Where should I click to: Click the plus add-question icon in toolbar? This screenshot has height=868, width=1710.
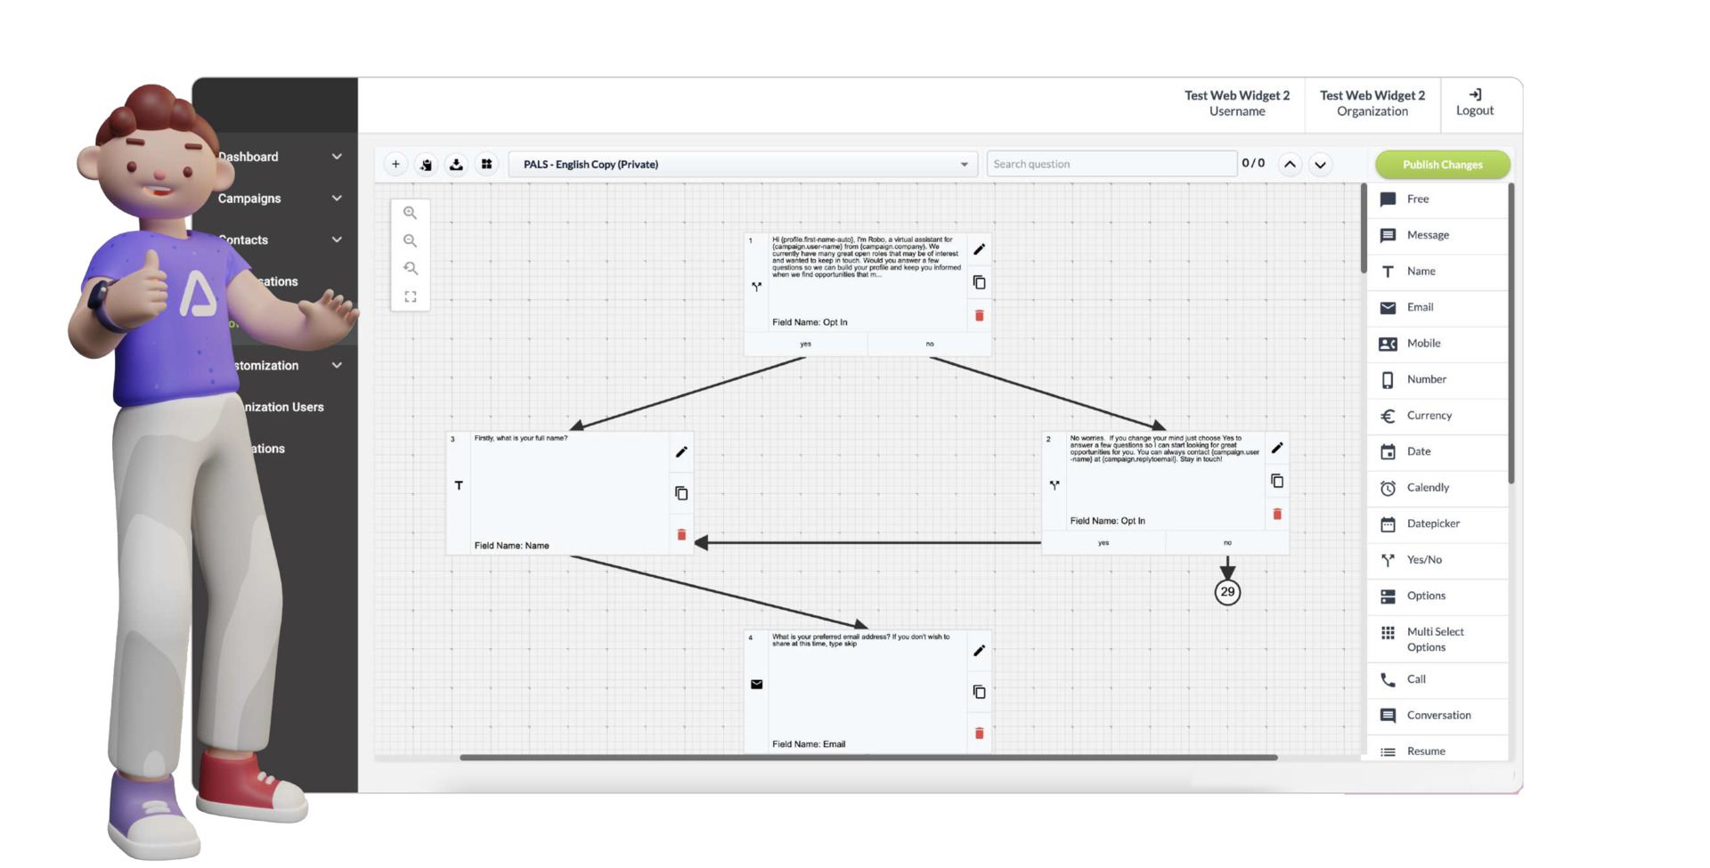click(x=395, y=164)
